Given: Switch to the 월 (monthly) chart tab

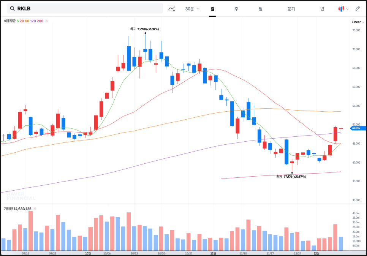Looking at the screenshot, I should point(260,9).
